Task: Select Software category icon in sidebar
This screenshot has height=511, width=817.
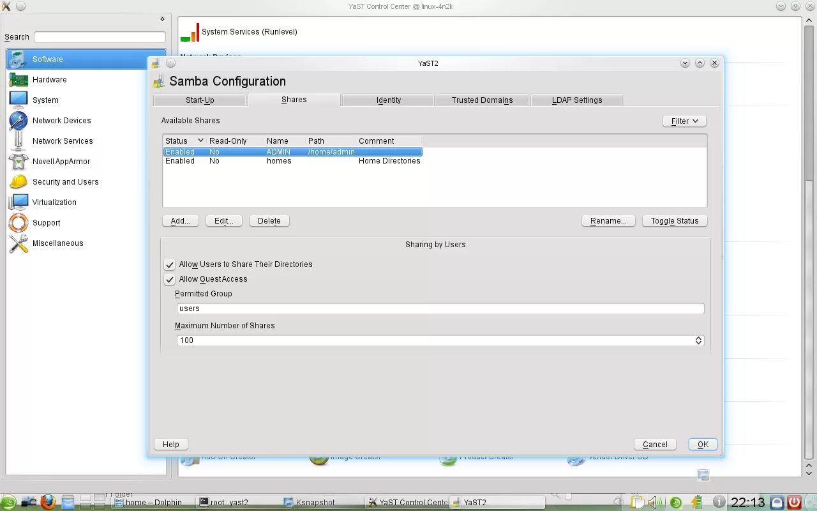Action: (x=18, y=59)
